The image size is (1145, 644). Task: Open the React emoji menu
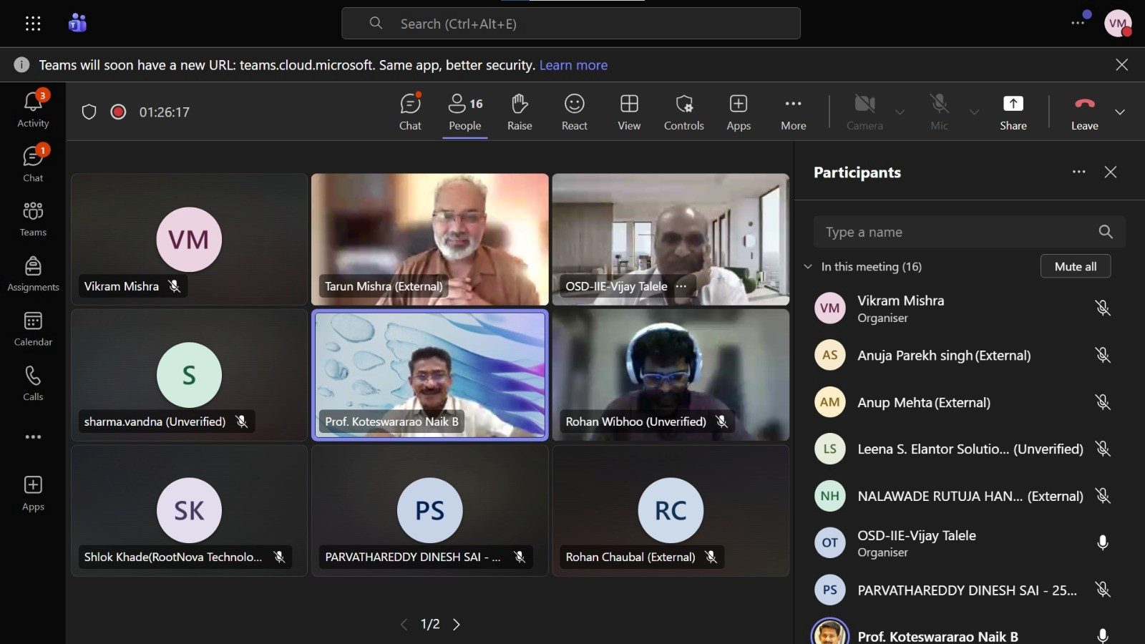coord(574,112)
